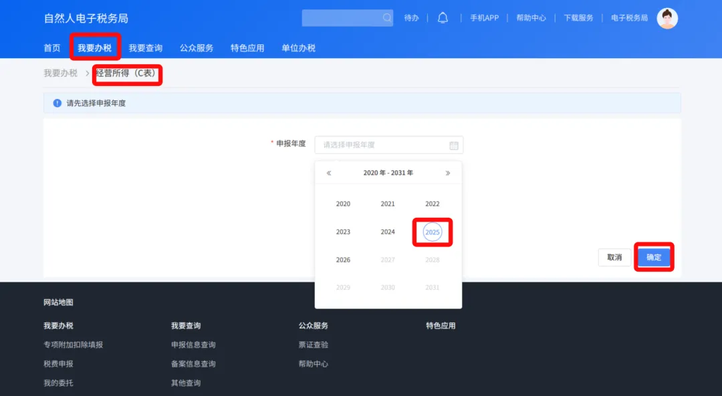Open 手机APP link

point(485,18)
